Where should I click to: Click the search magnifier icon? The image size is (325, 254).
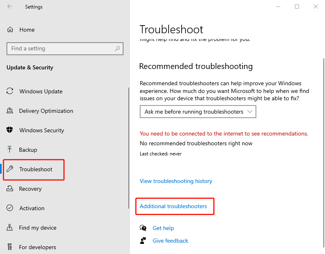pyautogui.click(x=117, y=49)
